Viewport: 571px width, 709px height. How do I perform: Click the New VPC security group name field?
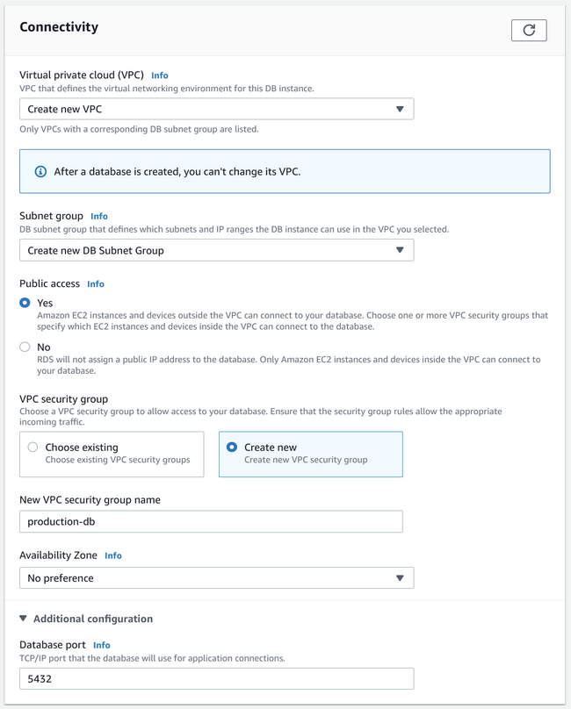(211, 522)
